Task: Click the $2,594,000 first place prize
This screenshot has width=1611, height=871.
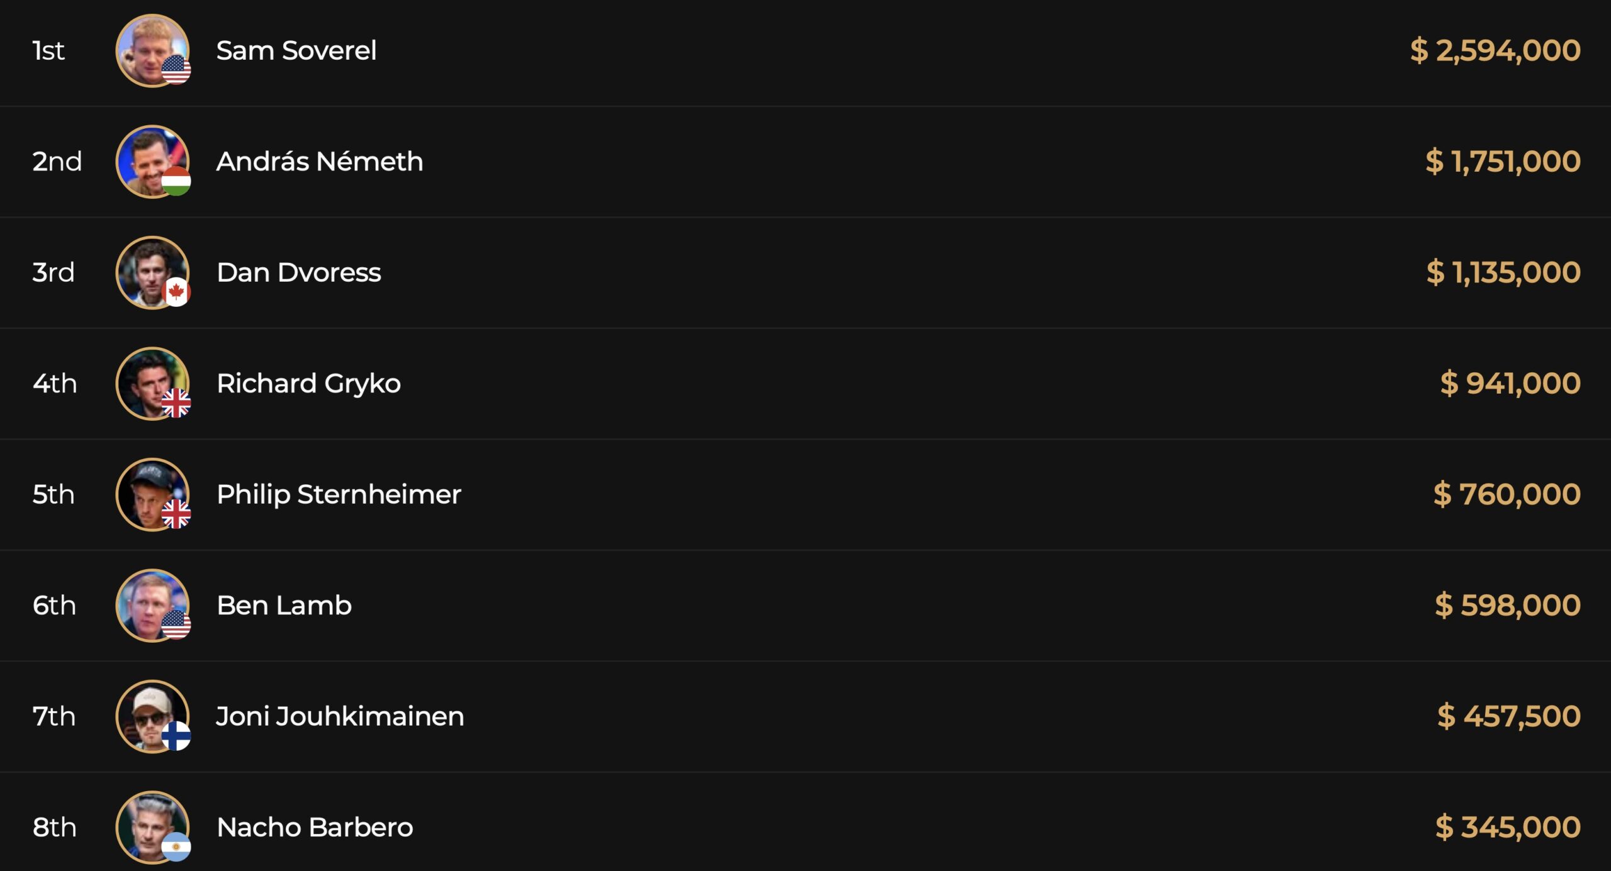Action: [1495, 50]
